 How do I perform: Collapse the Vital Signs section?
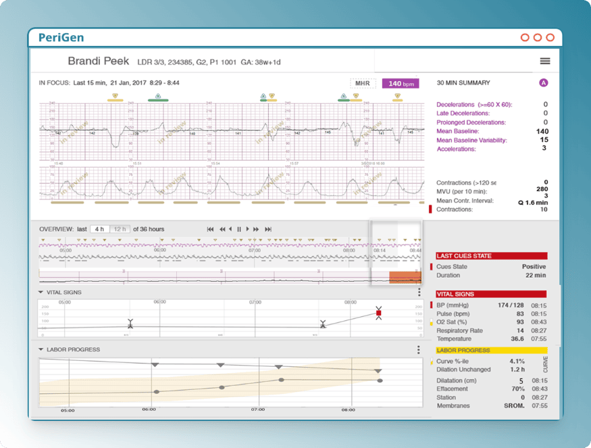click(x=41, y=292)
